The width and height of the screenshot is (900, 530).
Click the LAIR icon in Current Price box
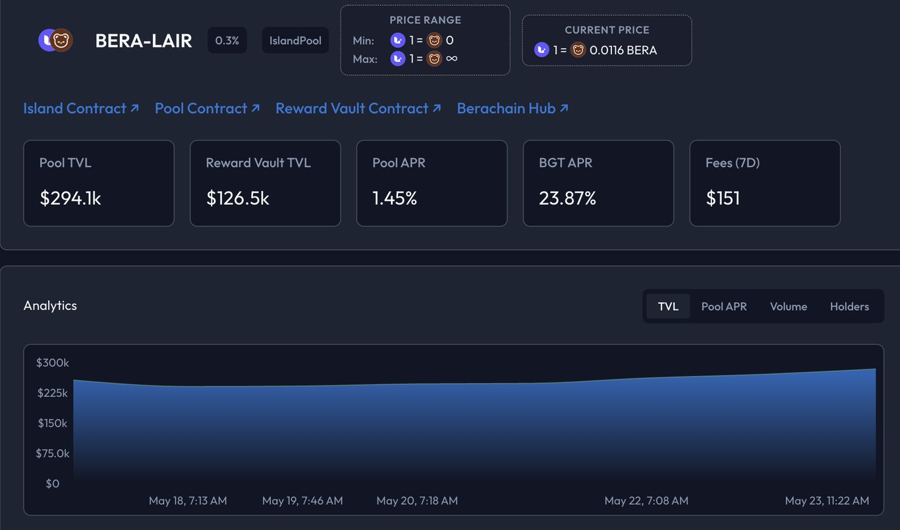pos(542,49)
